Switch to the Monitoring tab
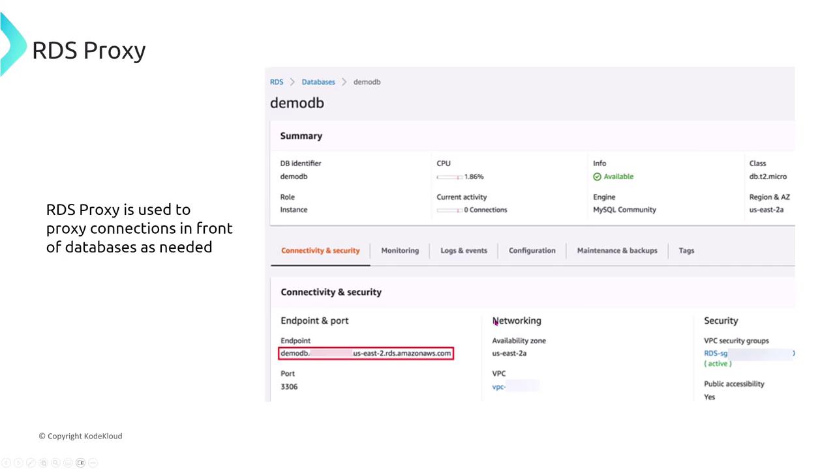The height and width of the screenshot is (469, 835). [400, 251]
